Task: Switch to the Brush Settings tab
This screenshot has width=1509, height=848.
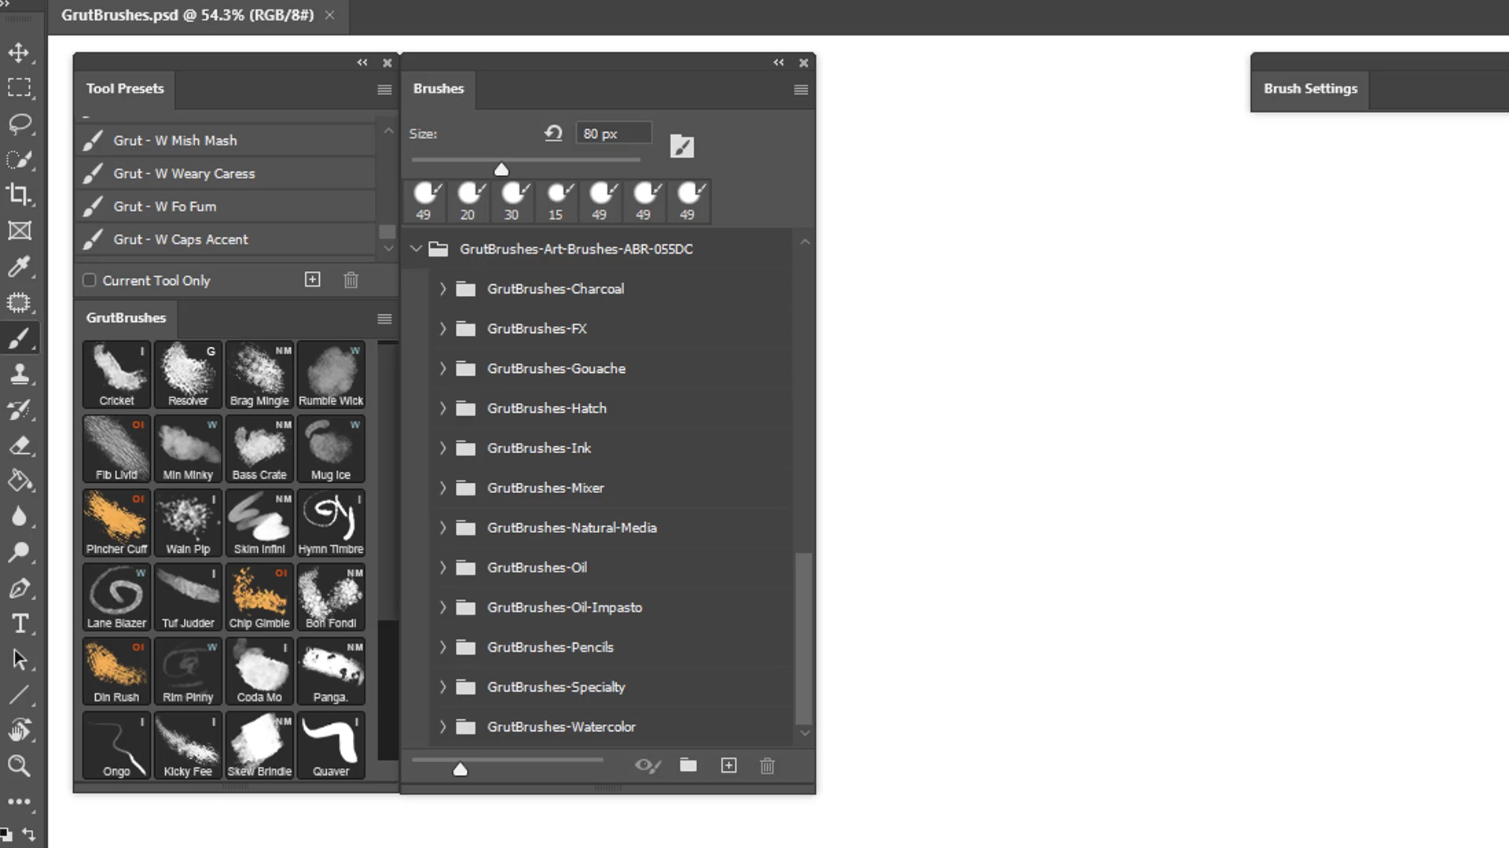Action: click(1310, 89)
